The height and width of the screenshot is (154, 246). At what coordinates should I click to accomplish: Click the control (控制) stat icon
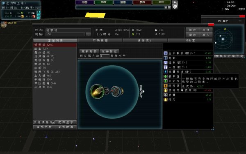pos(166,62)
